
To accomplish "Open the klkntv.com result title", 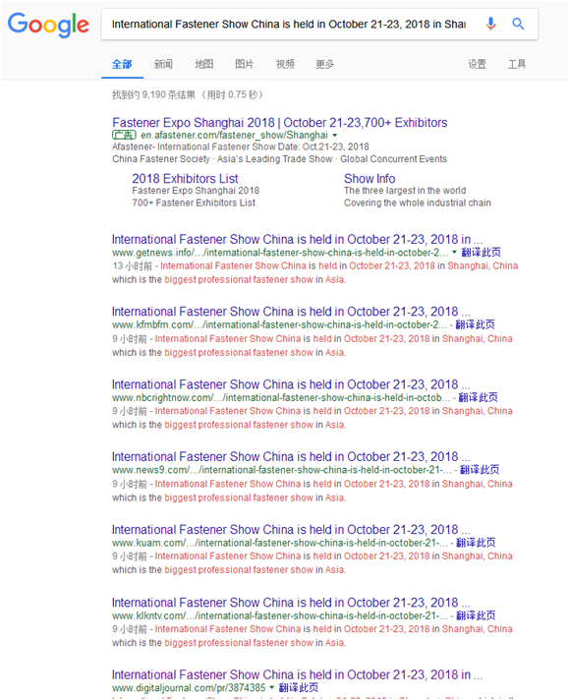I will pos(291,603).
